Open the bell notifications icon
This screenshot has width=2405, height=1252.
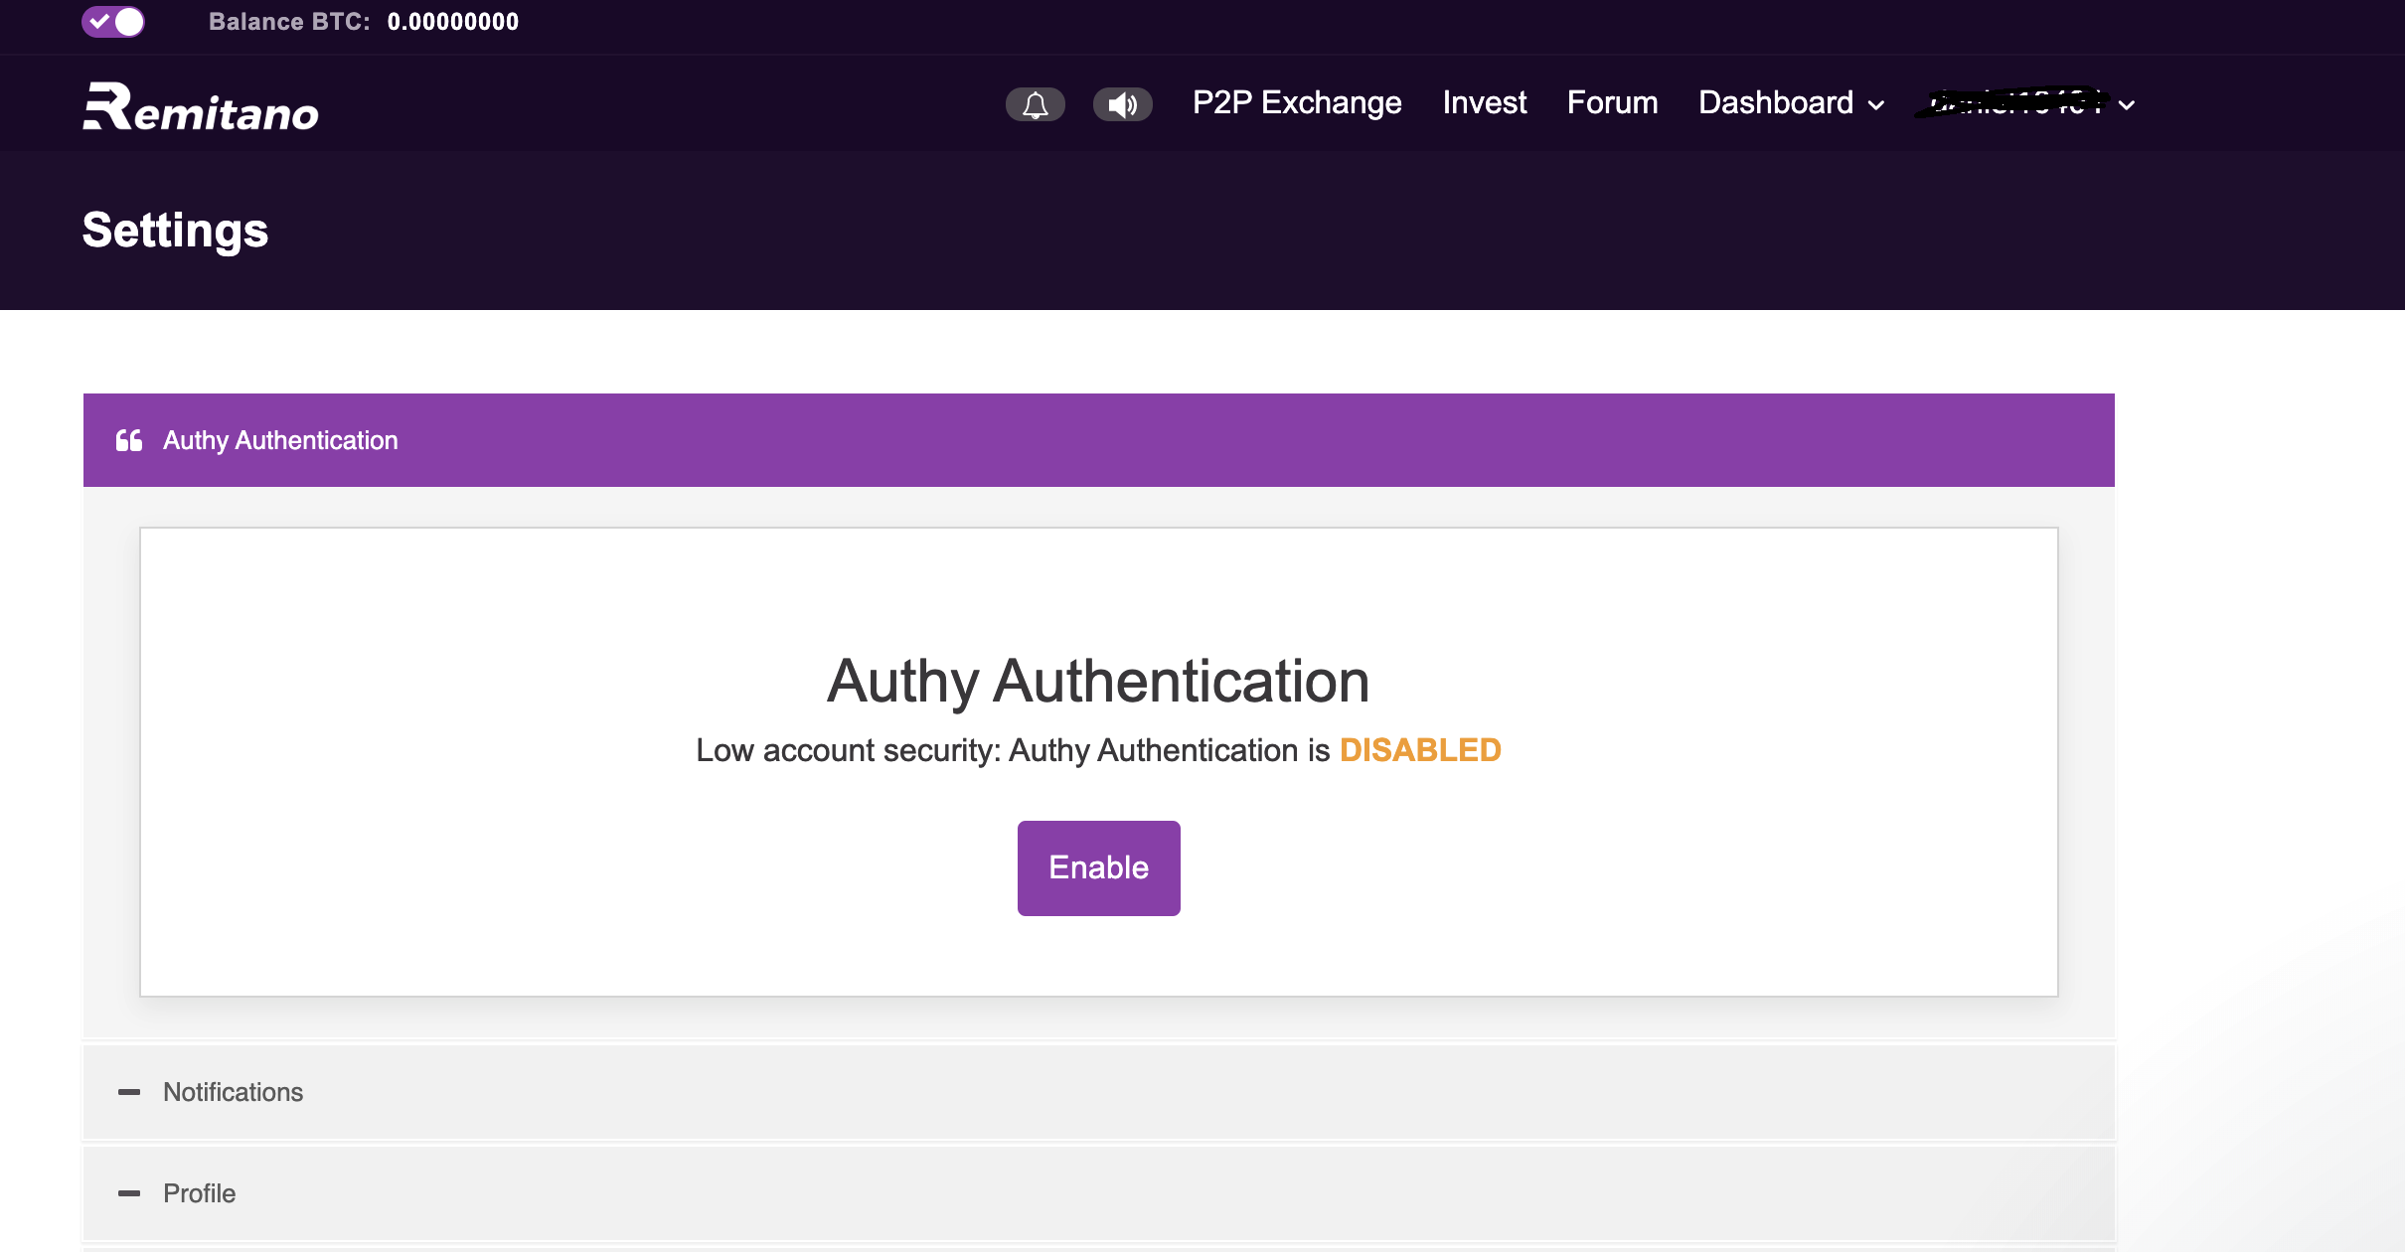pos(1035,104)
